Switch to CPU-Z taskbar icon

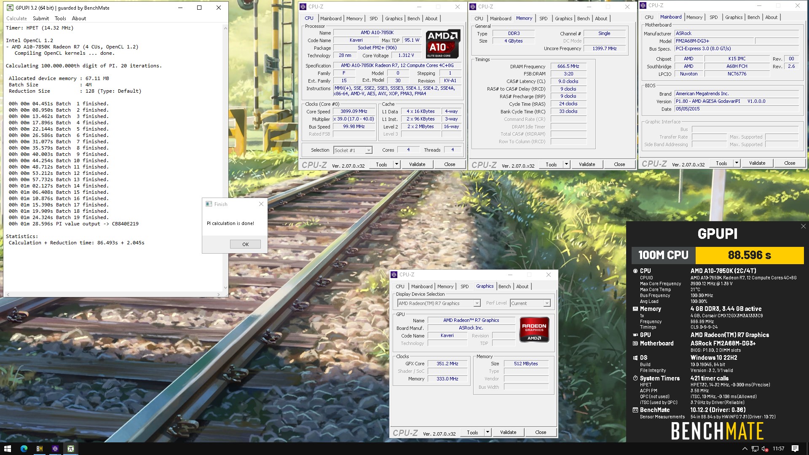[x=55, y=449]
